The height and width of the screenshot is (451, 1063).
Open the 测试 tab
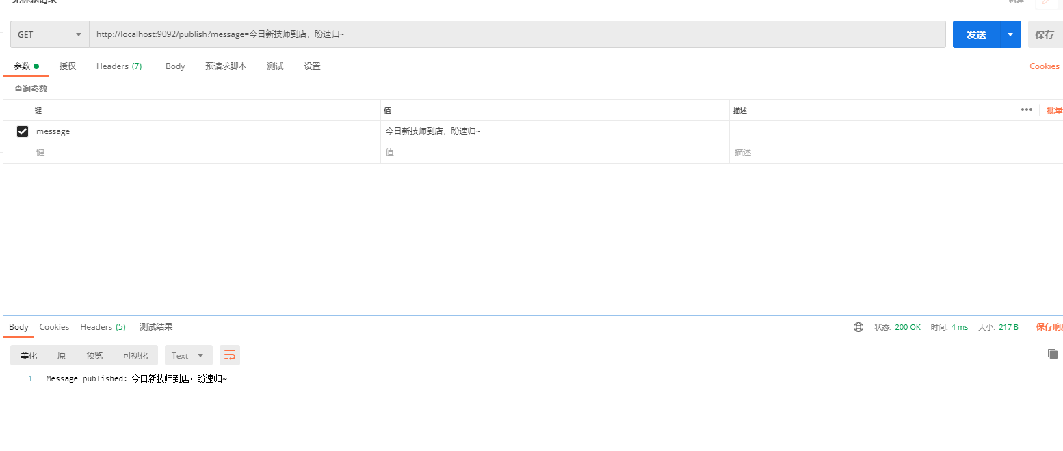(x=275, y=66)
